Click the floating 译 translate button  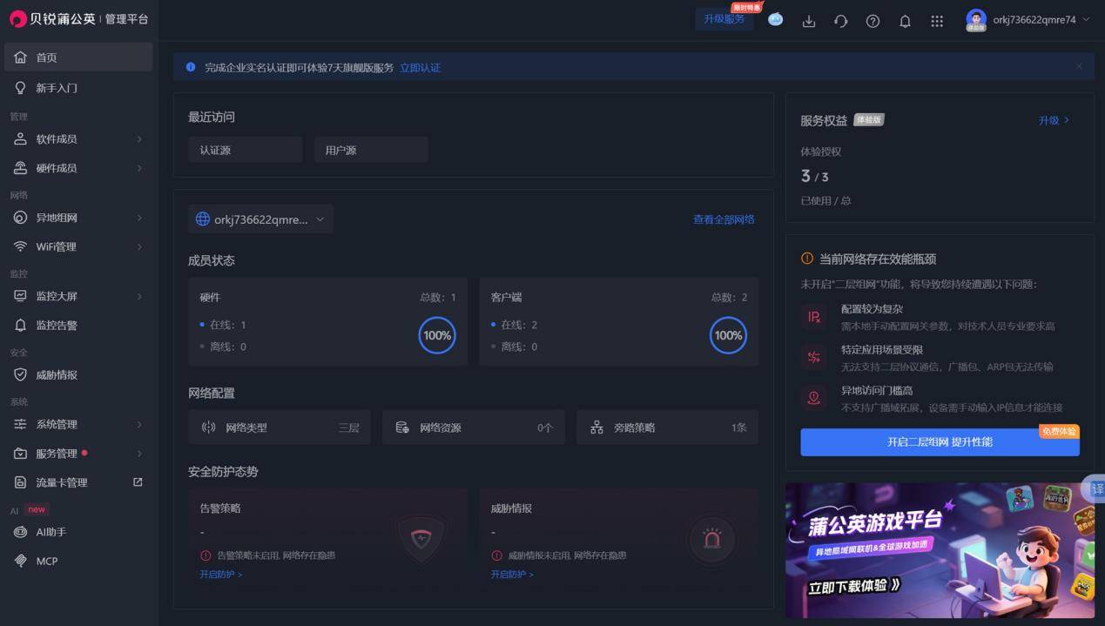pyautogui.click(x=1095, y=488)
